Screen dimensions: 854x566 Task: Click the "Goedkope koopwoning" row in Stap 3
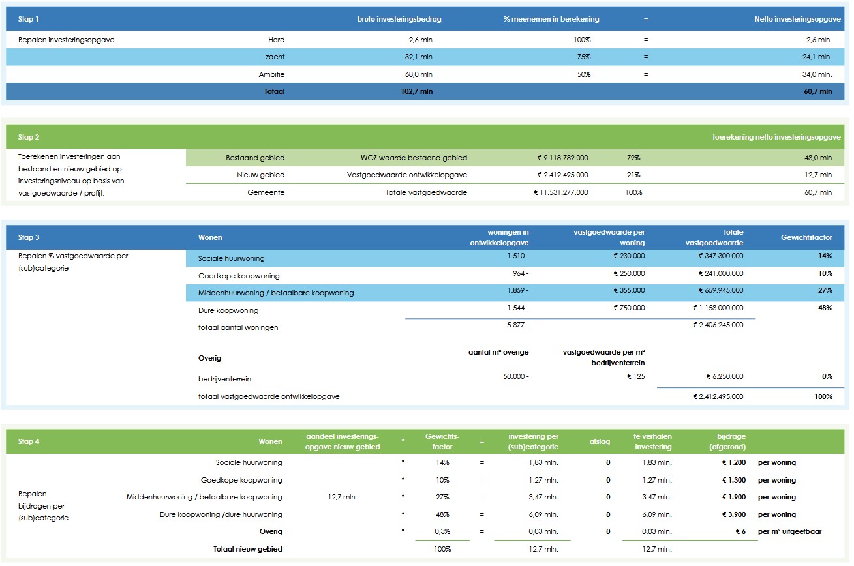[x=239, y=276]
